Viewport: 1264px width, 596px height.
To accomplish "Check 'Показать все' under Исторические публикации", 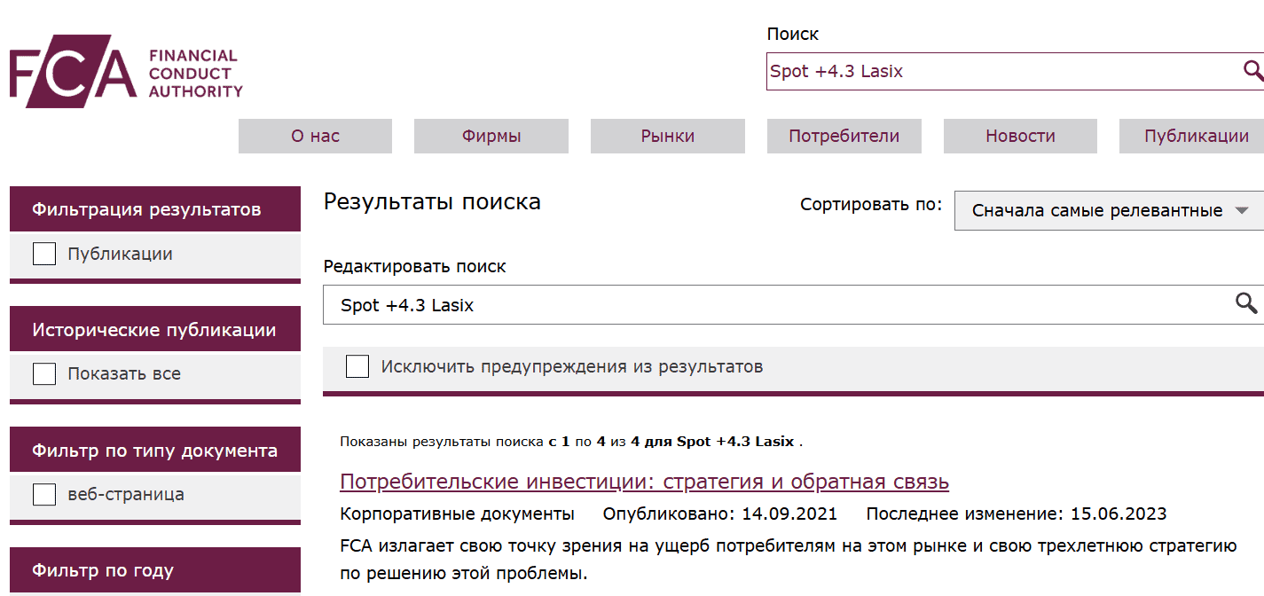I will tap(43, 373).
